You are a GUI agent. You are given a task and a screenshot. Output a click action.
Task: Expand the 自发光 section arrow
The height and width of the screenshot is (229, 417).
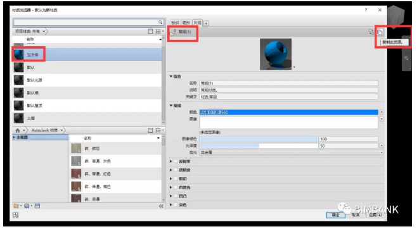tap(171, 187)
